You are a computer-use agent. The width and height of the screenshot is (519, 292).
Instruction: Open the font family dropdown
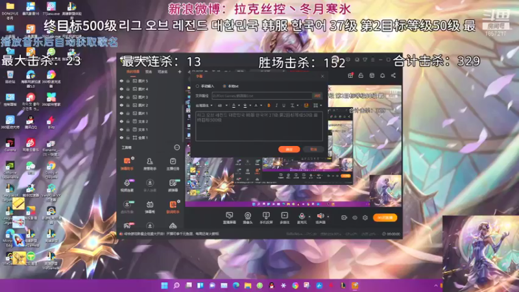(x=204, y=106)
